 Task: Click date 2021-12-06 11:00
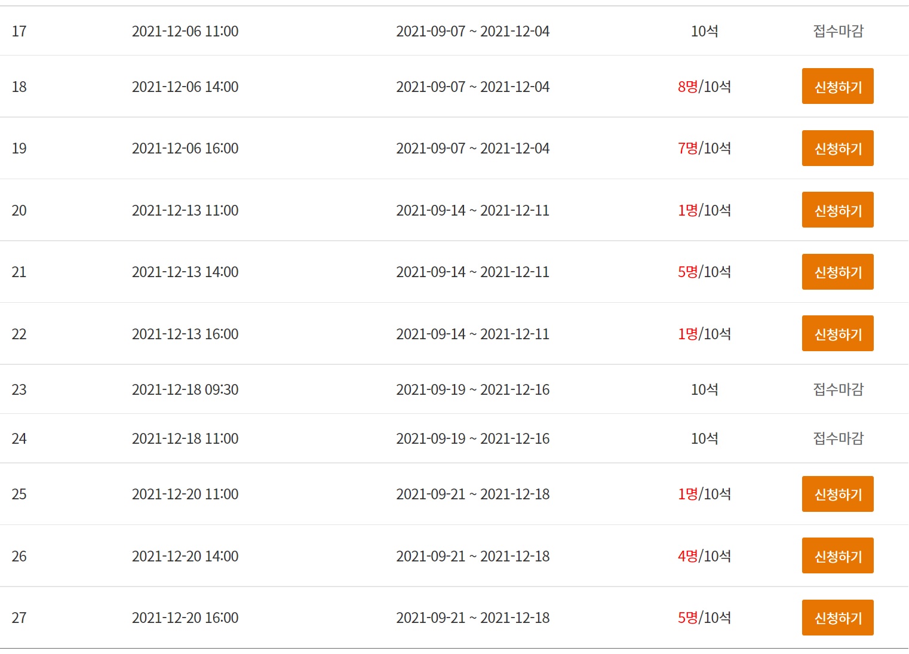[x=185, y=31]
